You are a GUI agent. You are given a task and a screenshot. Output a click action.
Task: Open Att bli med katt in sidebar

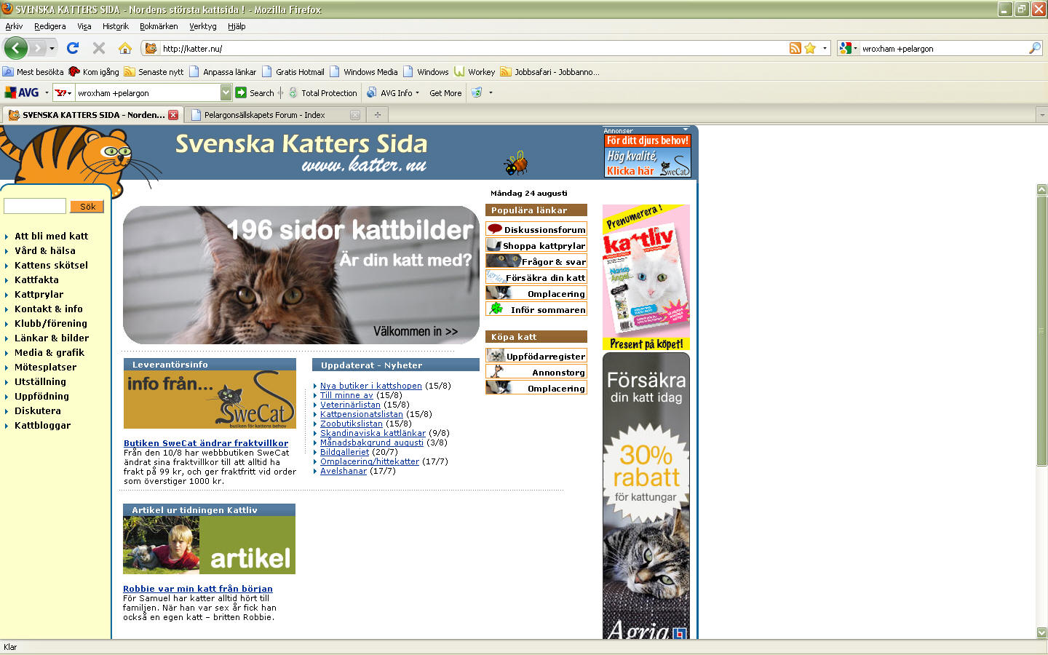(51, 236)
